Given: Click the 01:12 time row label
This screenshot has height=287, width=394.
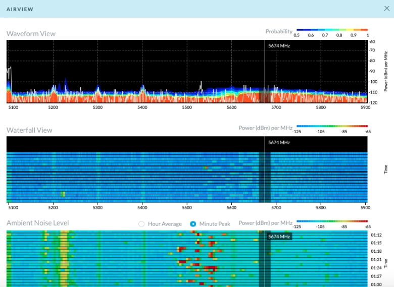Looking at the screenshot, I should [x=376, y=235].
